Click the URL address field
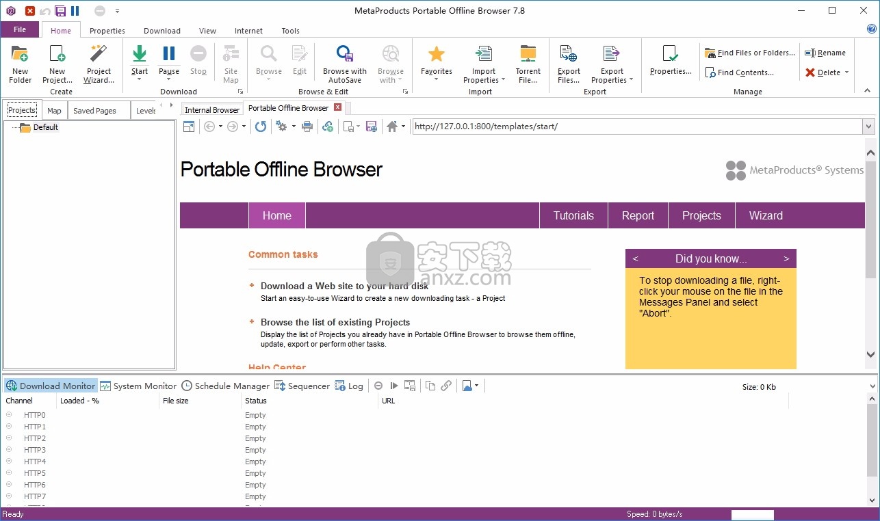This screenshot has height=521, width=880. coord(636,126)
